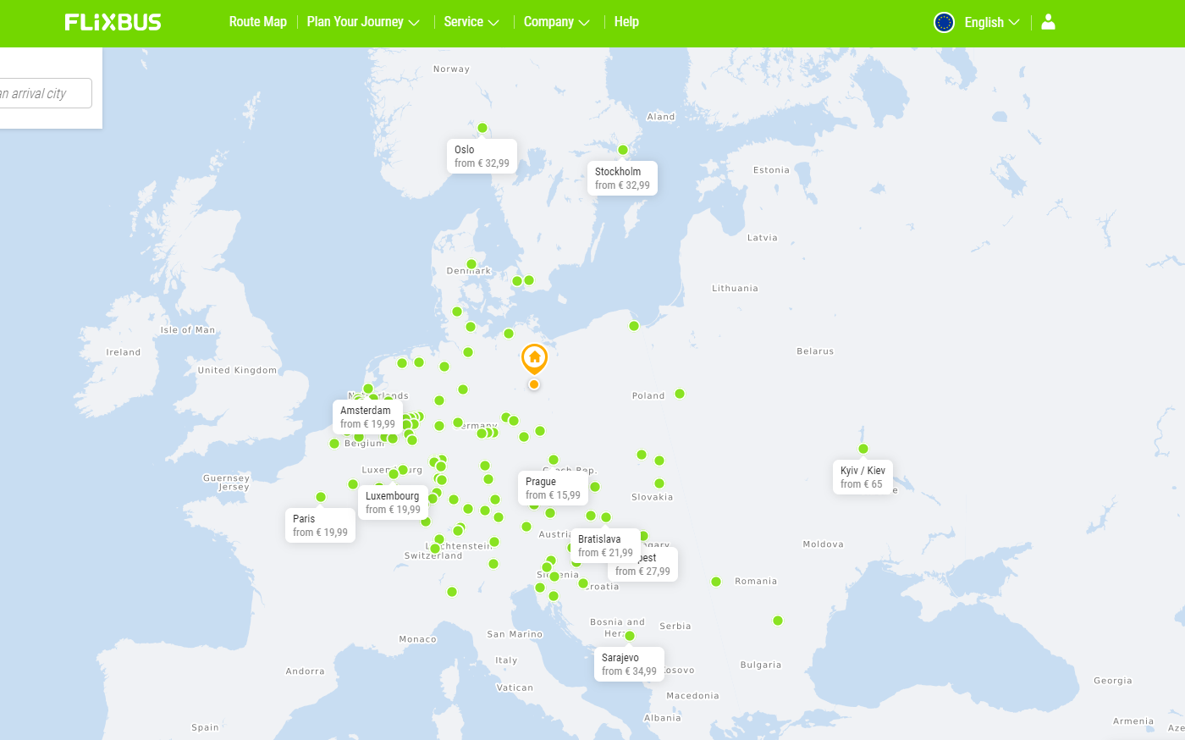Open Oslo from € 32,99 card
The height and width of the screenshot is (740, 1185).
tap(482, 156)
